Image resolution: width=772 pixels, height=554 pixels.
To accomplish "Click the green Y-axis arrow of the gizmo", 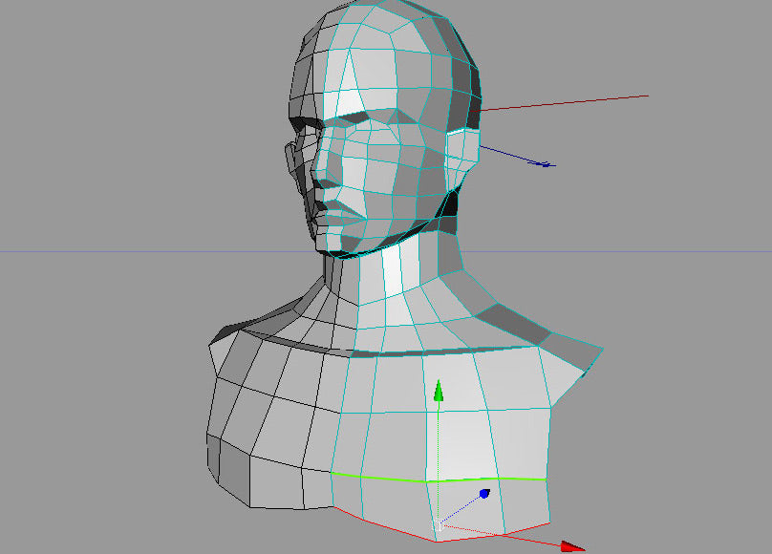I will pyautogui.click(x=439, y=390).
